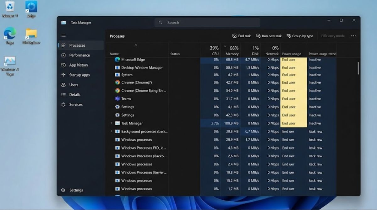Open the Group by type dropdown

[x=300, y=36]
